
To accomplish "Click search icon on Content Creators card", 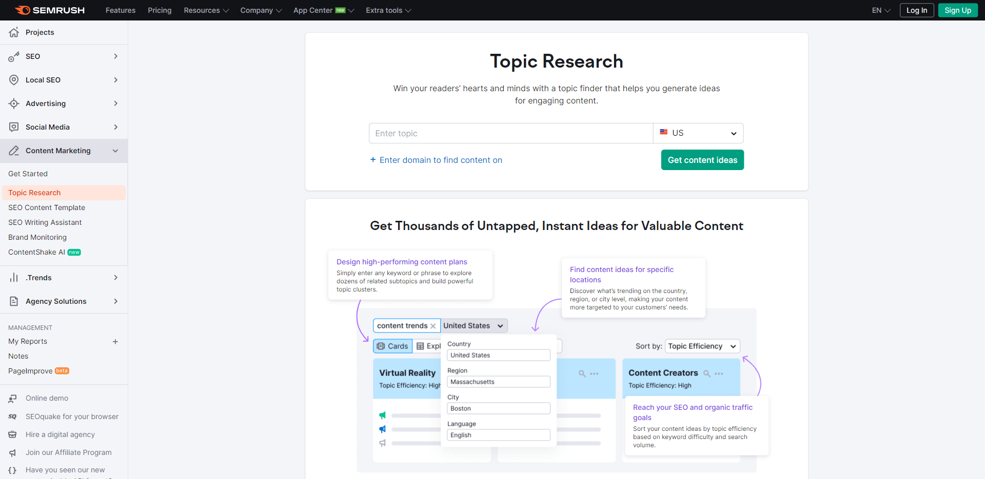I will pos(706,373).
